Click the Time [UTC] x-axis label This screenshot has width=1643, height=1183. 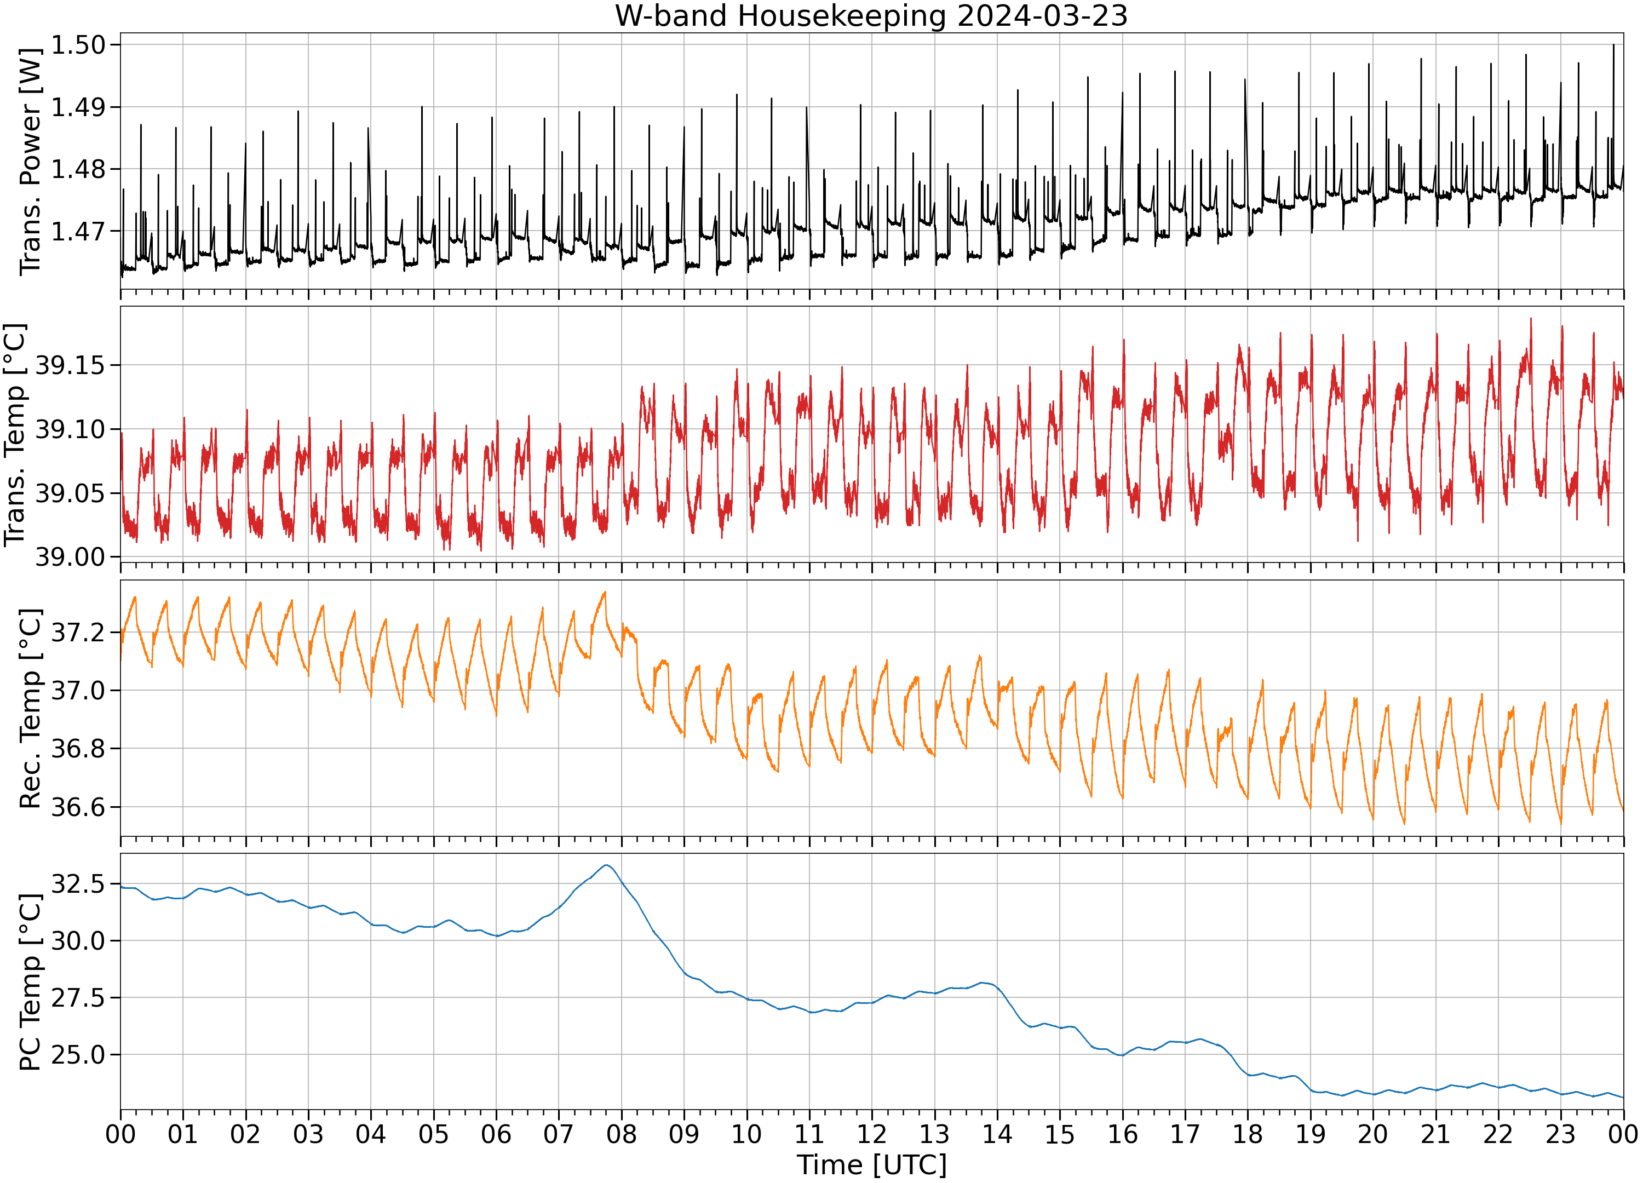(871, 1165)
